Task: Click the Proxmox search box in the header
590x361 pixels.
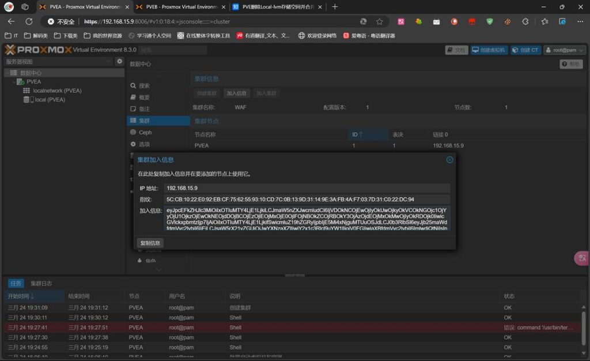Action: tap(173, 50)
